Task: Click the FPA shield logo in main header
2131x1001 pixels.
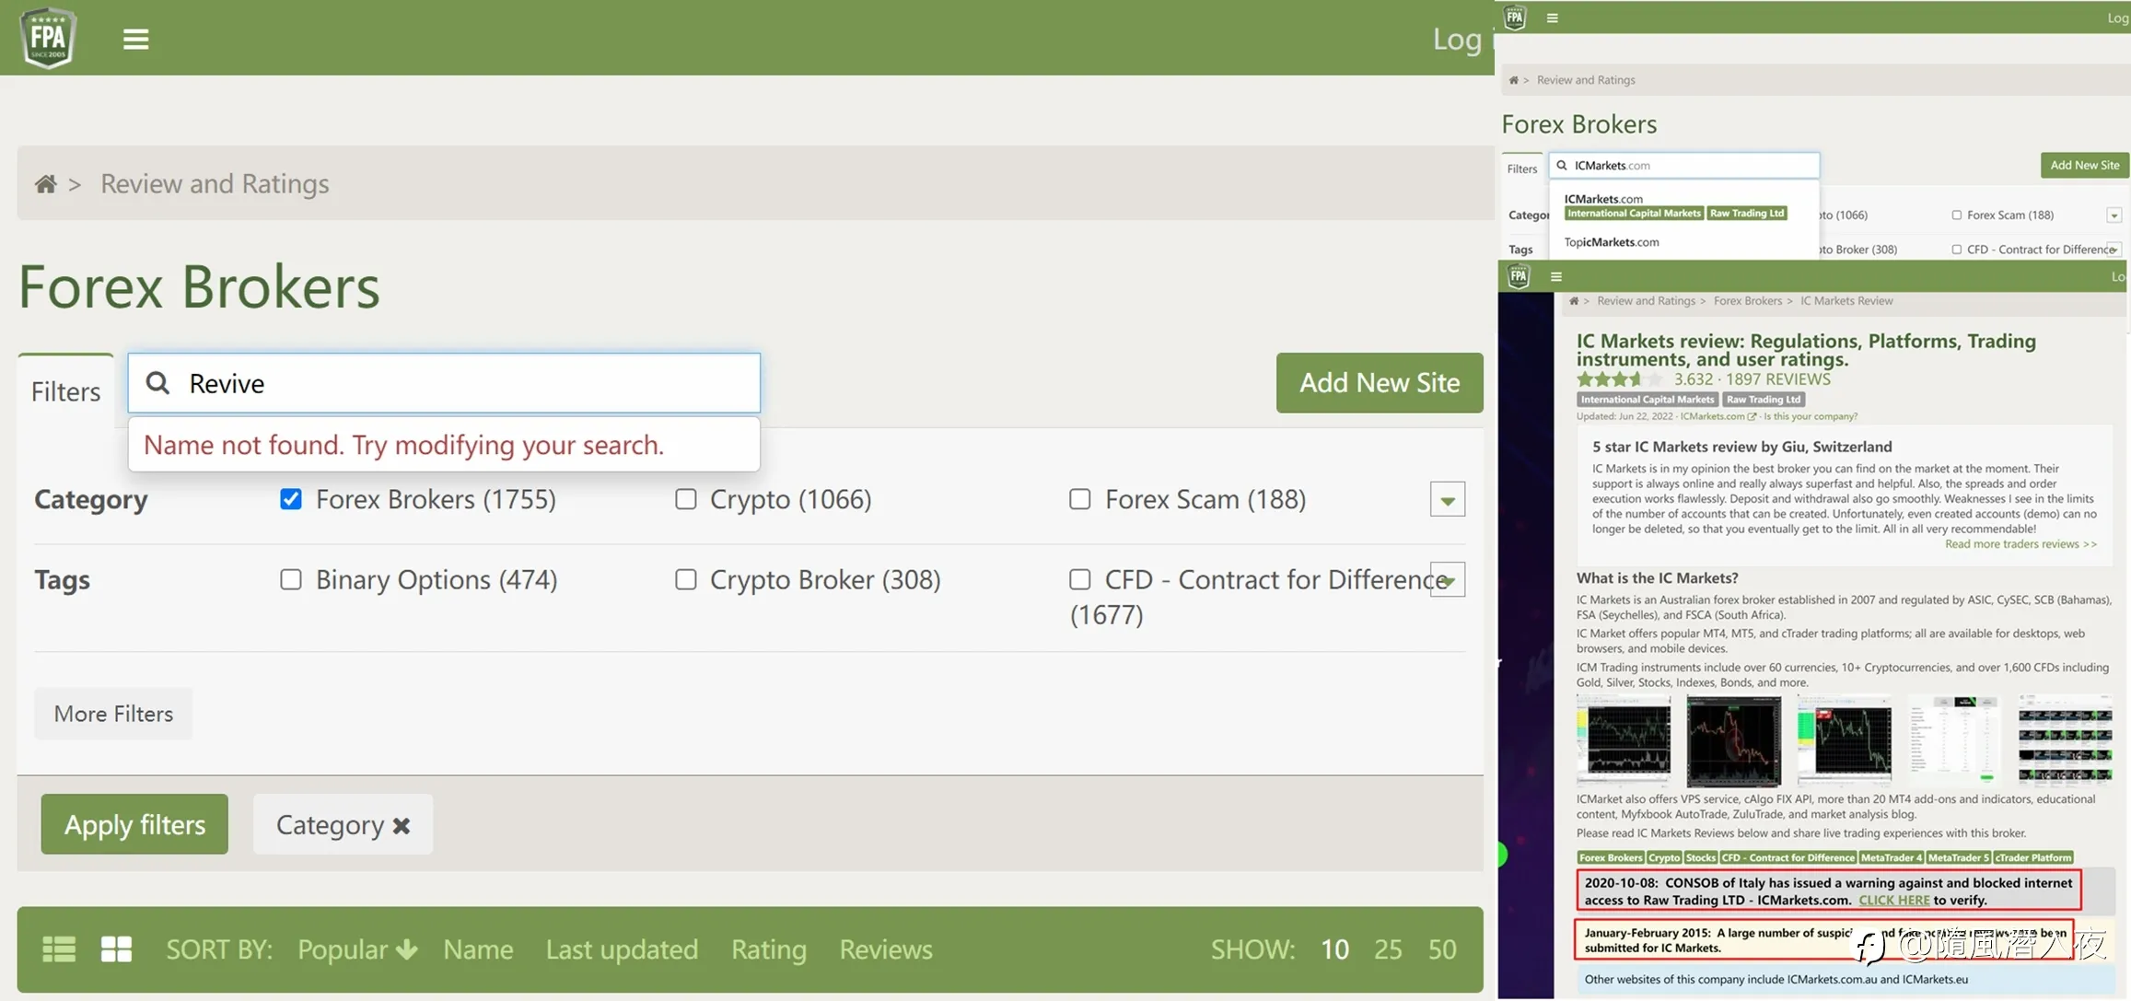Action: coord(48,38)
